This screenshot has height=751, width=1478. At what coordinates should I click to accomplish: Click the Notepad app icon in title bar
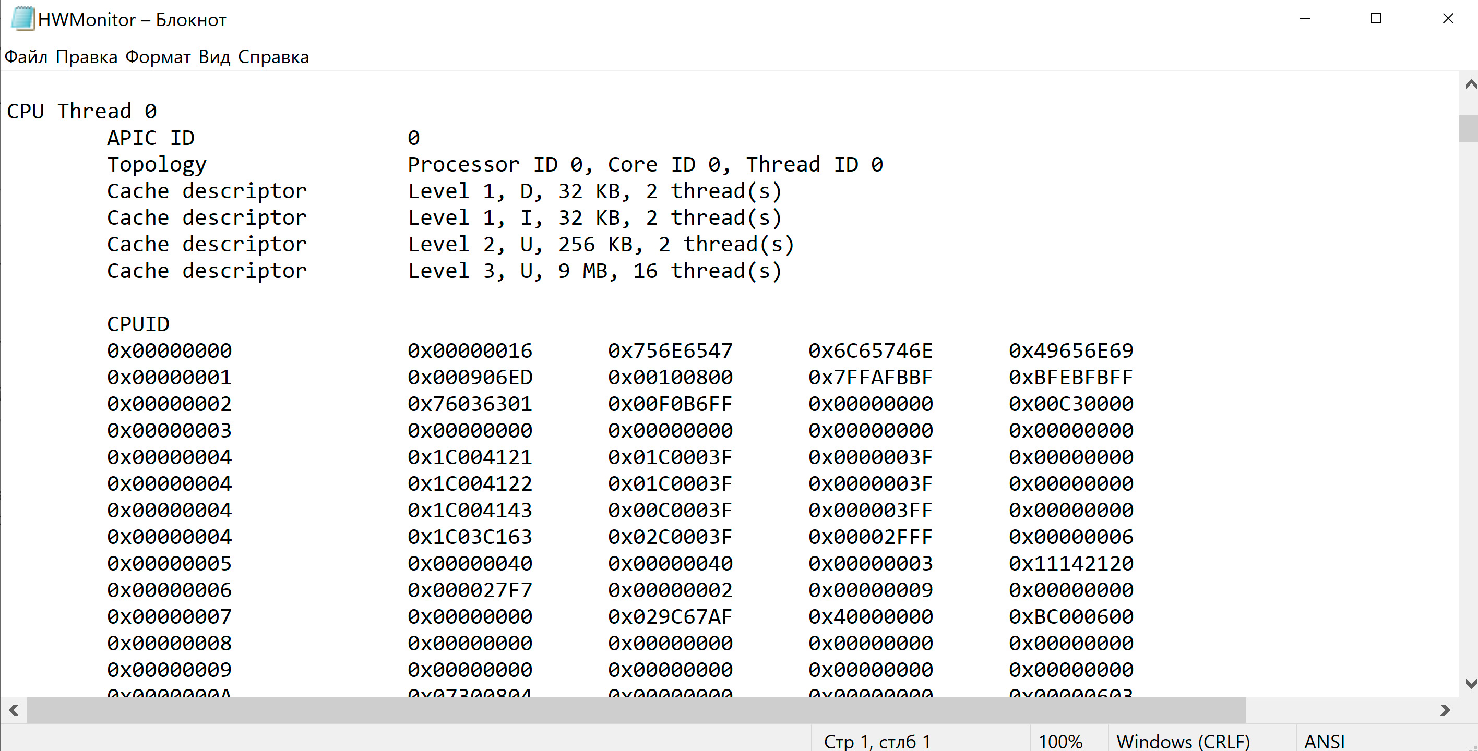coord(22,19)
